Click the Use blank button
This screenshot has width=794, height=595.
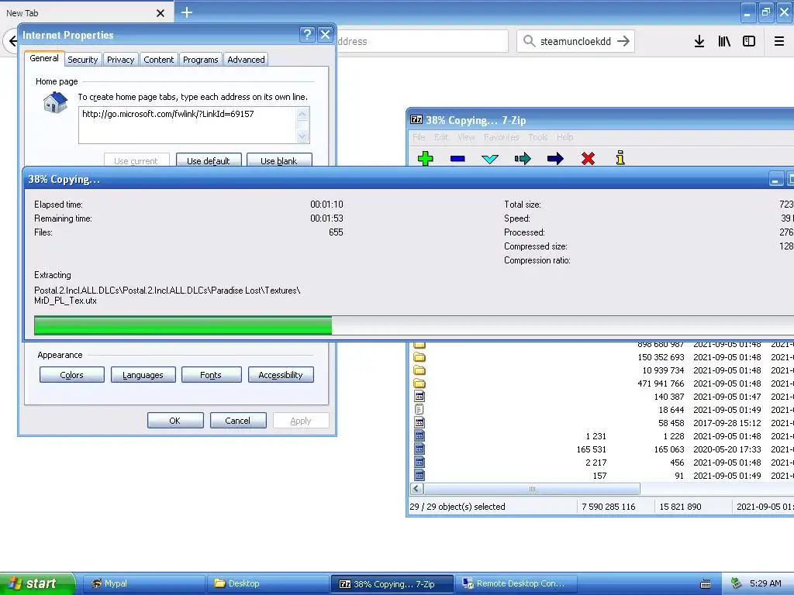click(279, 160)
